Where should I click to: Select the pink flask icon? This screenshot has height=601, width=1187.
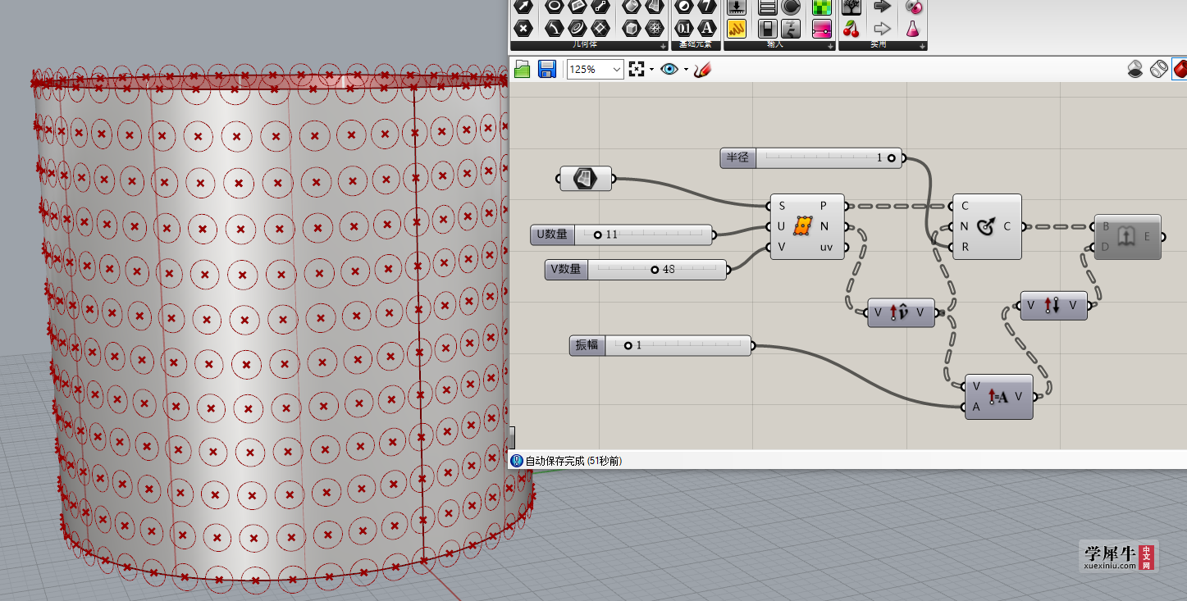point(913,29)
